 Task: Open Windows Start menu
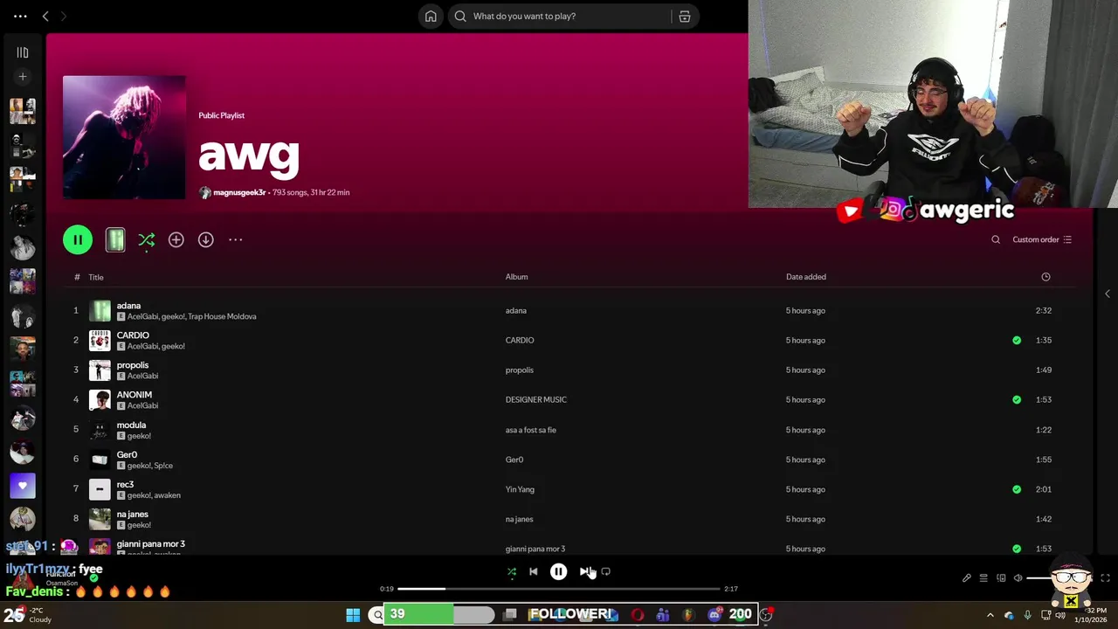(x=353, y=615)
